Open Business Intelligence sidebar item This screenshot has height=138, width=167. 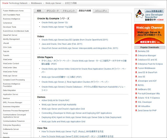[x=16, y=19]
